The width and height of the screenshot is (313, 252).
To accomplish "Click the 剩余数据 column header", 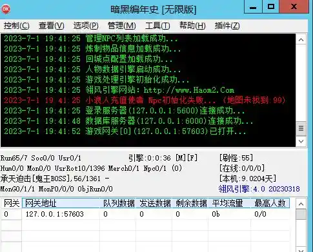I will pyautogui.click(x=190, y=203).
